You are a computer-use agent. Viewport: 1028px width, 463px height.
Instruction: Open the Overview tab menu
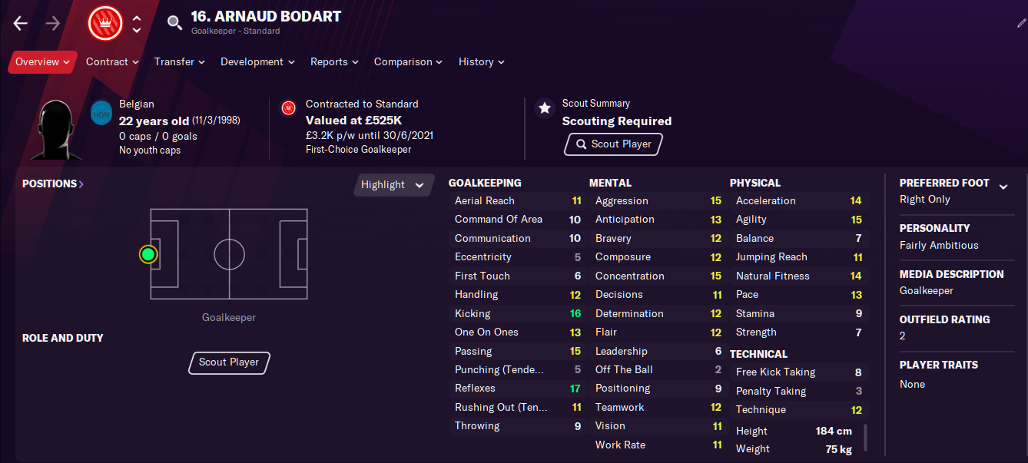pyautogui.click(x=42, y=62)
